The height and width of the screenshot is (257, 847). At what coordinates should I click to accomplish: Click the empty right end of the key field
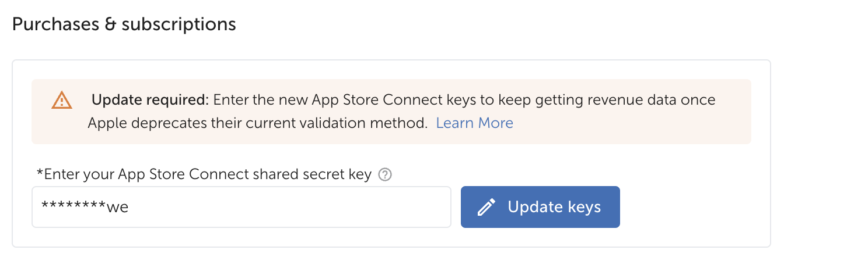pyautogui.click(x=408, y=207)
